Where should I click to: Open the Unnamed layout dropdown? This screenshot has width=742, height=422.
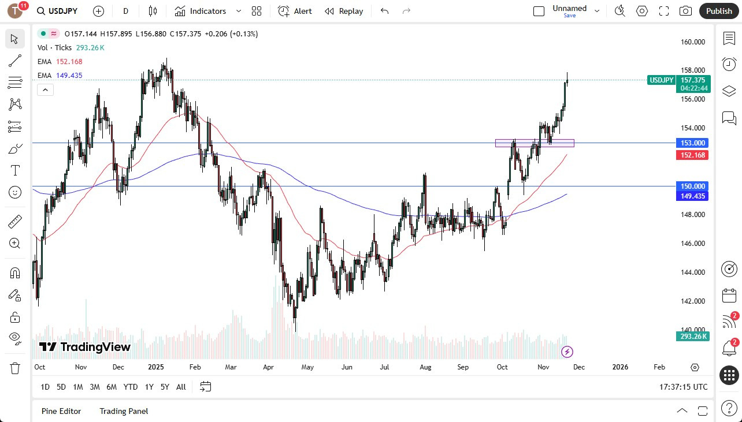pos(596,10)
